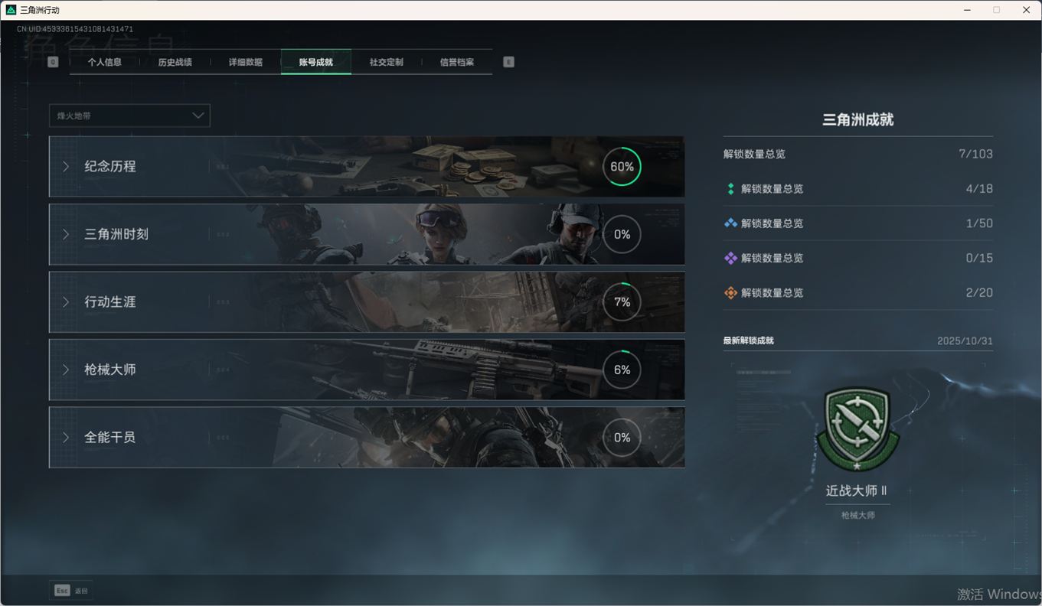Expand the 行动生涯 chevron arrow
Image resolution: width=1042 pixels, height=606 pixels.
tap(67, 302)
